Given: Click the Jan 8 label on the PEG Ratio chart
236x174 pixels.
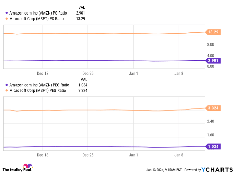Looking at the screenshot, I should tap(179, 155).
